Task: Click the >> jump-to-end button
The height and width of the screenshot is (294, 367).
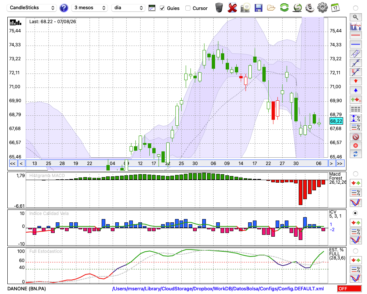Action: [x=339, y=164]
